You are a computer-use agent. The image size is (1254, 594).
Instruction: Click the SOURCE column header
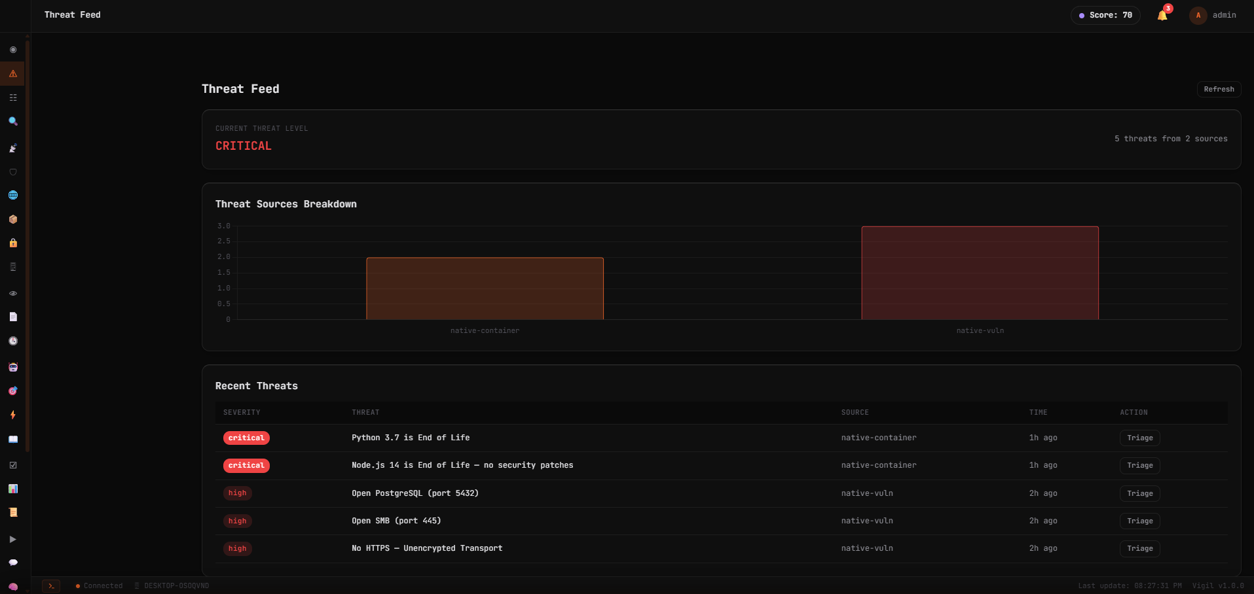click(x=855, y=413)
